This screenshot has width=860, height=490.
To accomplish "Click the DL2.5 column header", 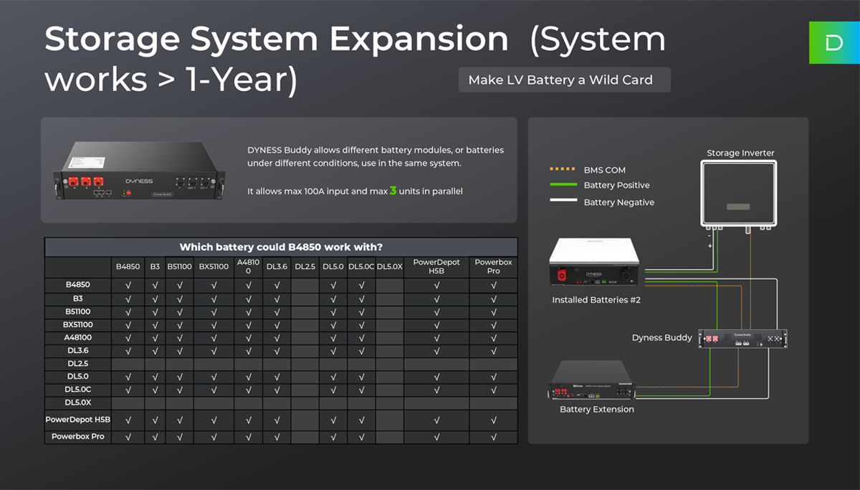I will click(305, 267).
